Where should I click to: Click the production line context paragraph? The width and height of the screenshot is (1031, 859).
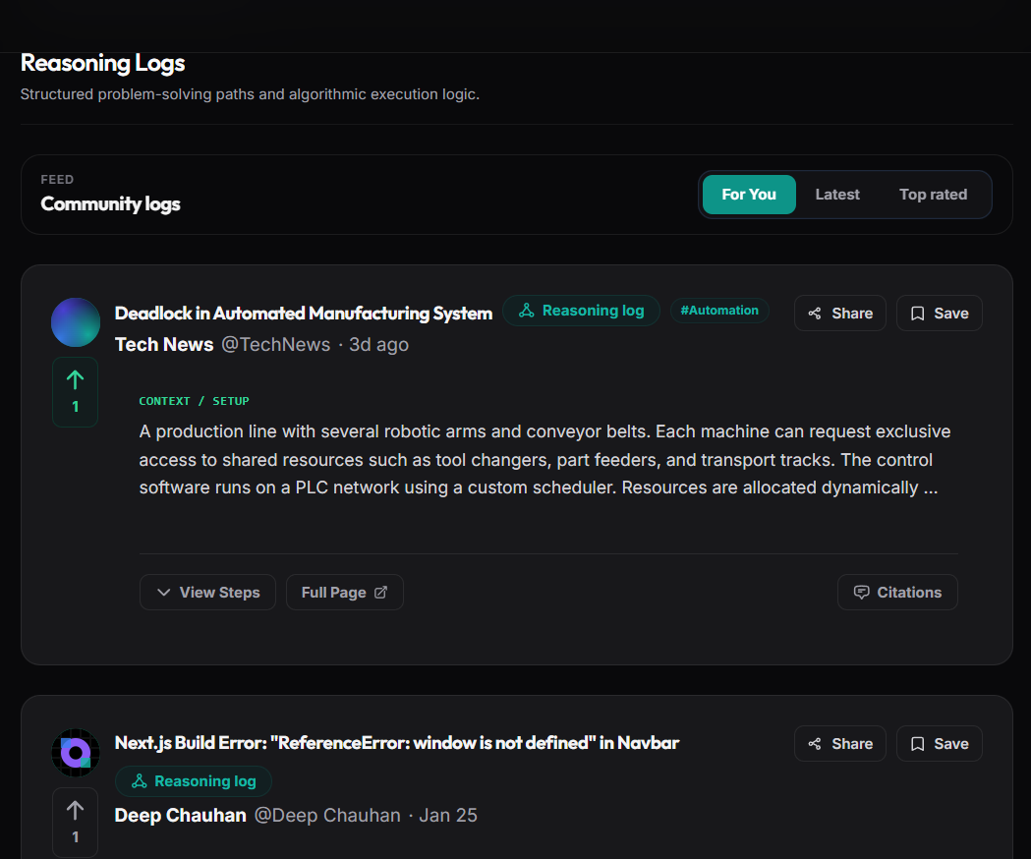click(544, 460)
